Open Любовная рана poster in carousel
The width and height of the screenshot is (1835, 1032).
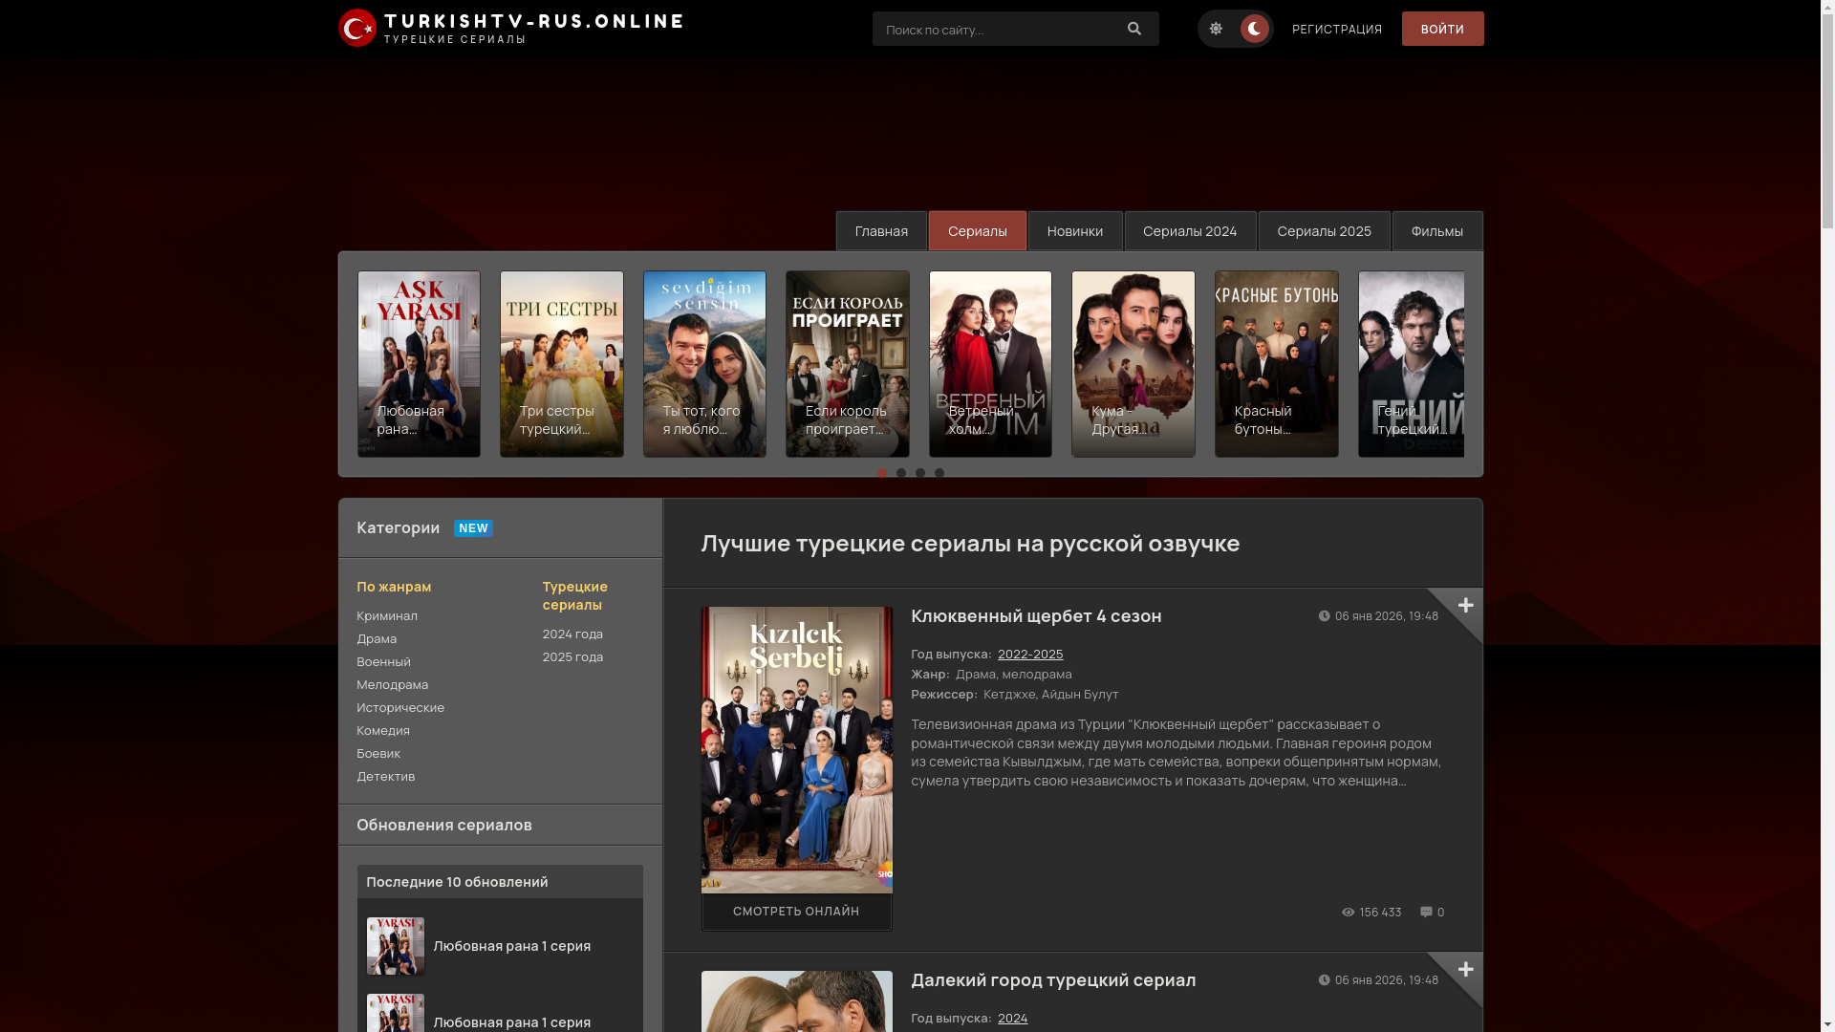coord(419,363)
